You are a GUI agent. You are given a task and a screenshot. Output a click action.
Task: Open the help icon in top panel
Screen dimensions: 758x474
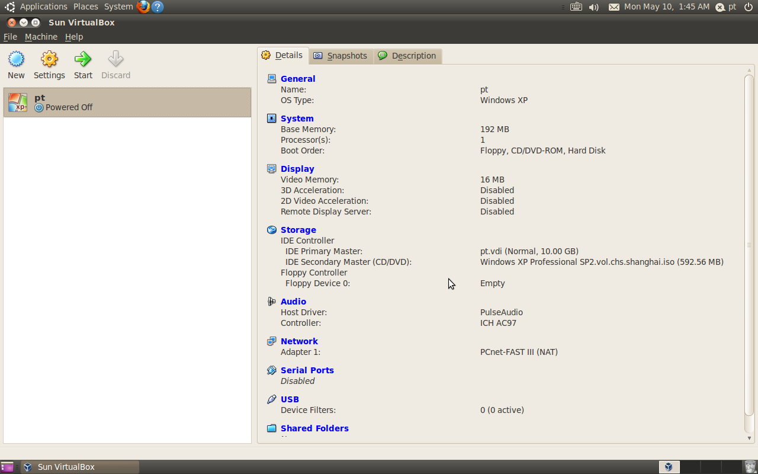pos(157,7)
